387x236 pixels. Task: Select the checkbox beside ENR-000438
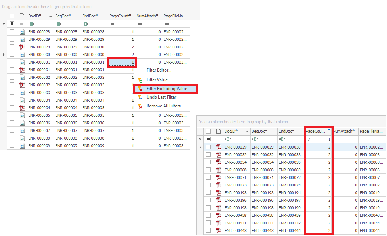(209, 215)
